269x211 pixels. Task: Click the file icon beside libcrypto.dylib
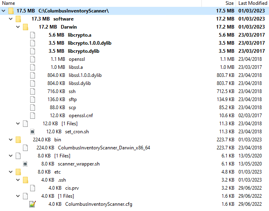coord(33,51)
